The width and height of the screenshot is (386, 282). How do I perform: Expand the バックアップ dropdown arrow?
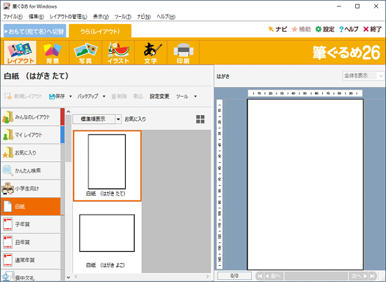104,97
